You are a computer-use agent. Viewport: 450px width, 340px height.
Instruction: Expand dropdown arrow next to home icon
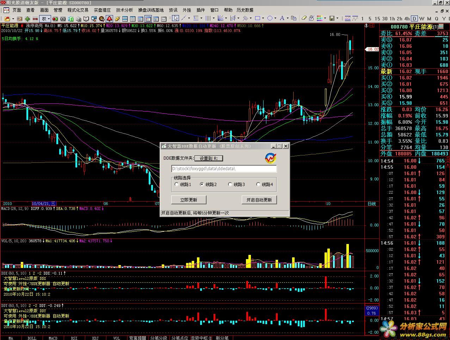[13, 19]
